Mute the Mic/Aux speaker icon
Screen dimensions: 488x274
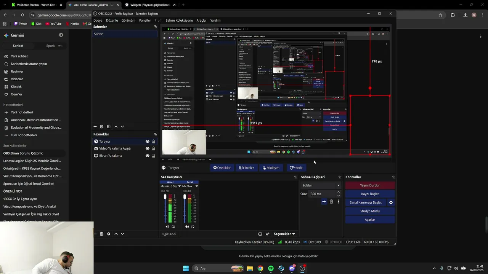[187, 226]
